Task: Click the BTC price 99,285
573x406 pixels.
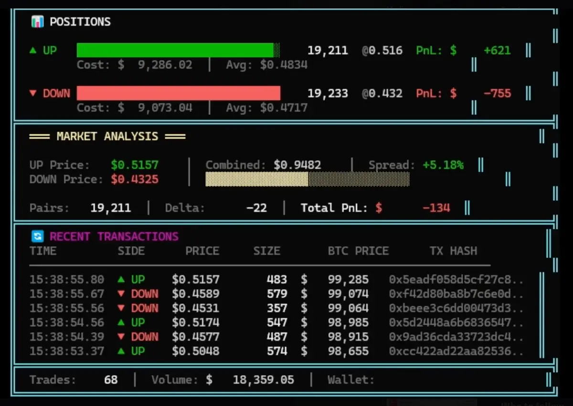Action: [348, 279]
